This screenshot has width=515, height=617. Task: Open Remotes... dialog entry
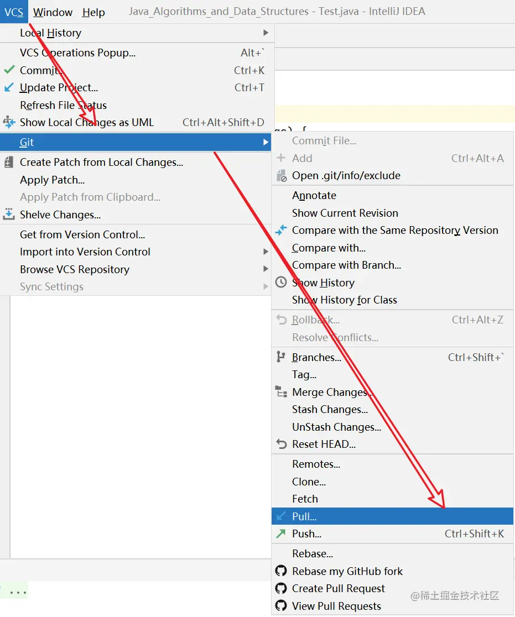[393, 464]
